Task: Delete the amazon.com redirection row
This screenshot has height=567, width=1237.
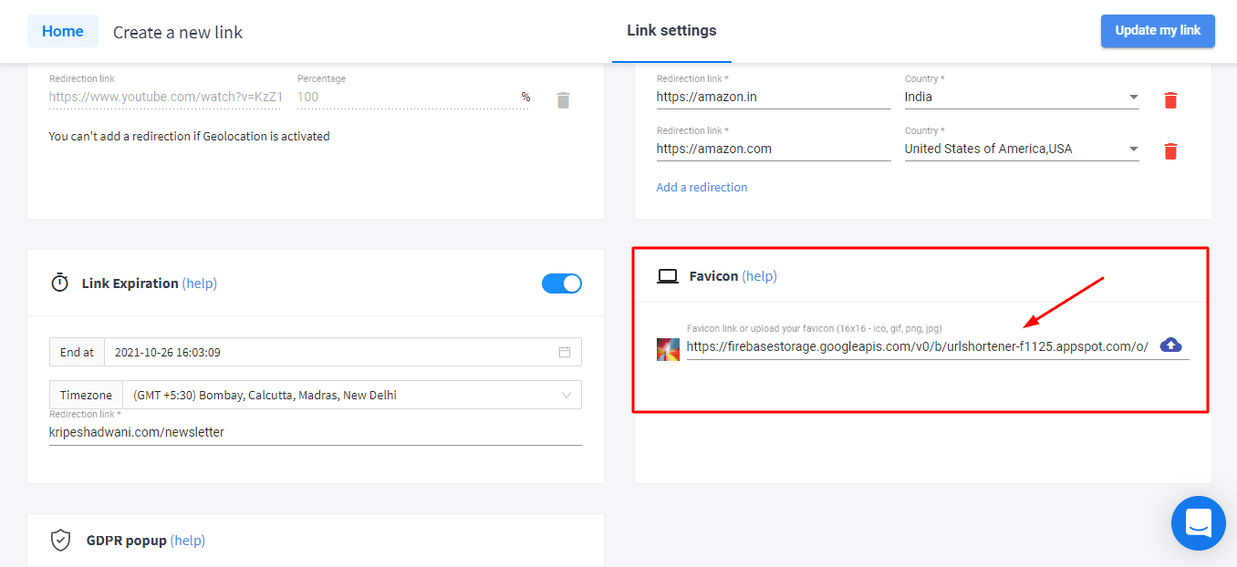Action: pos(1170,151)
